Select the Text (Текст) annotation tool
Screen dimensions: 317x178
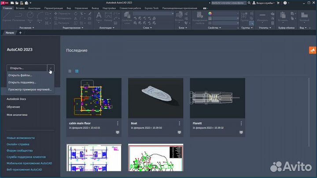[99, 17]
